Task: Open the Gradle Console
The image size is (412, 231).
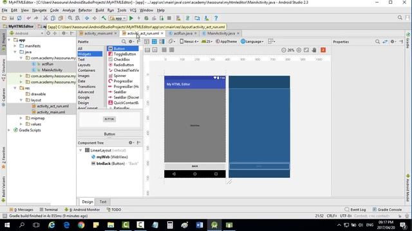Action: tap(387, 210)
